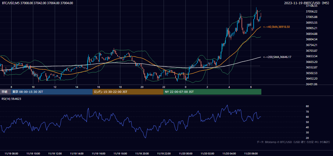333x156 pixels.
Task: Click hour label 6 under price chart
Action: pos(251,87)
